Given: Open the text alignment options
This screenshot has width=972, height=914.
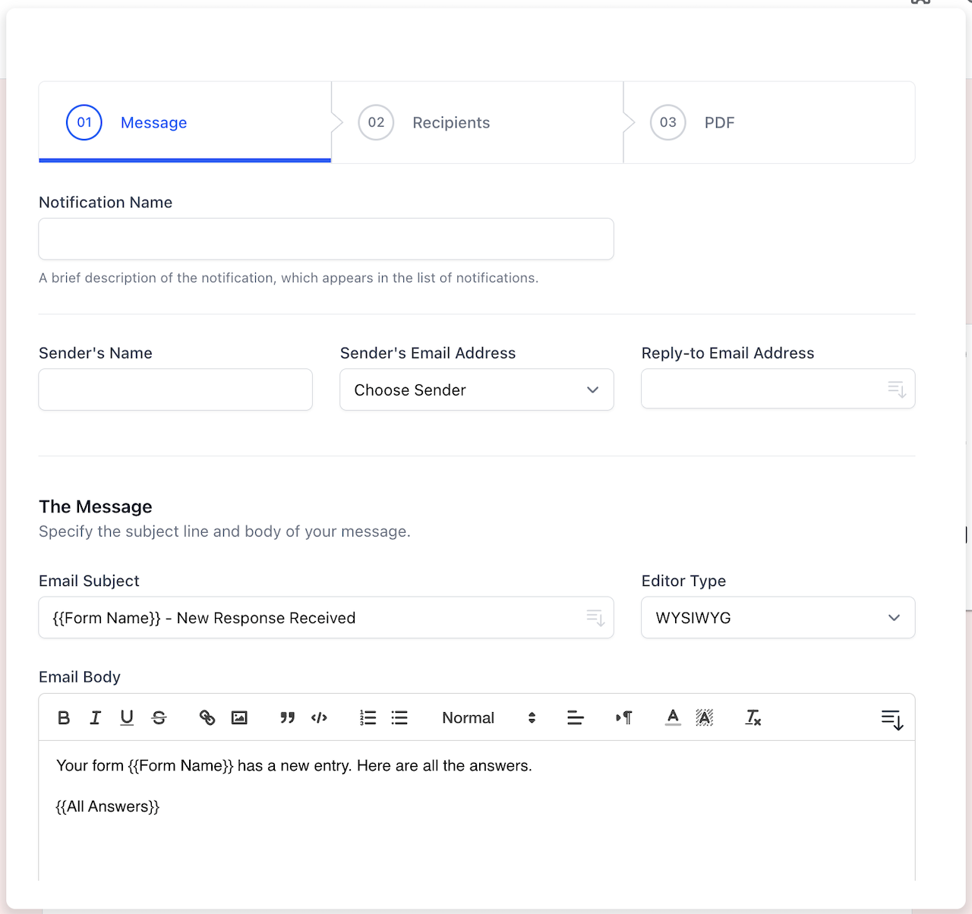Looking at the screenshot, I should 576,717.
